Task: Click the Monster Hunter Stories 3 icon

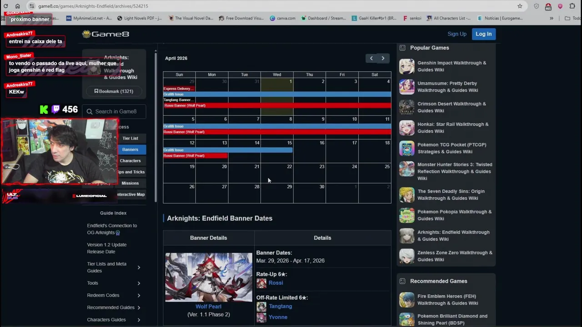Action: pos(407,168)
